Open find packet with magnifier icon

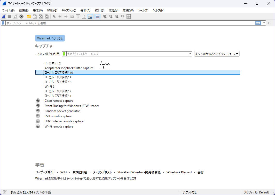point(54,16)
